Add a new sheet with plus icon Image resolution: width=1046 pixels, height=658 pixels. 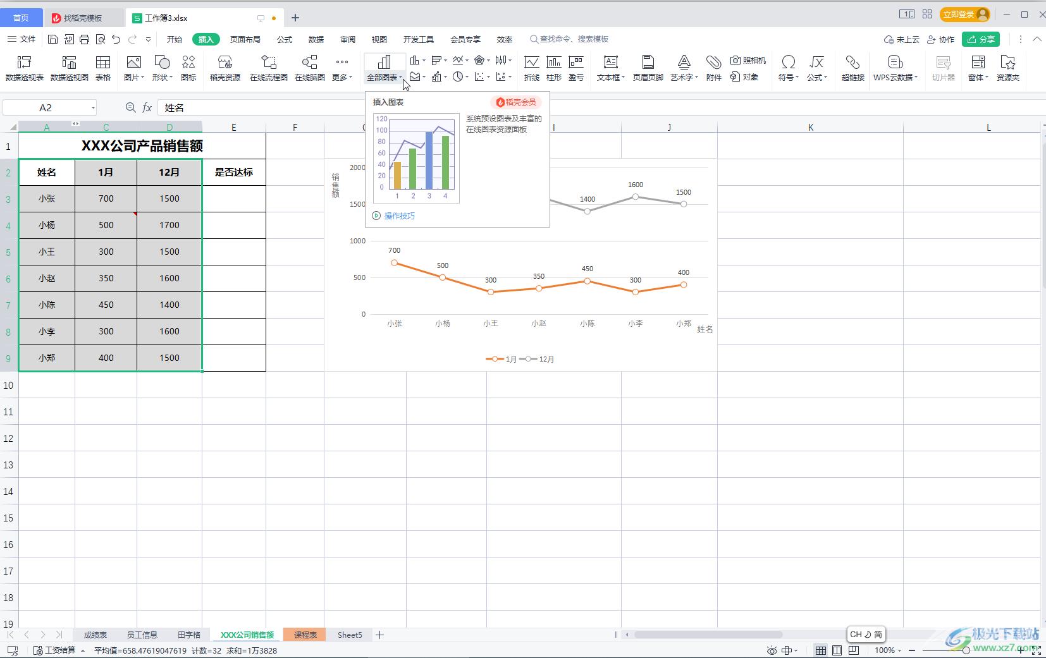click(379, 635)
